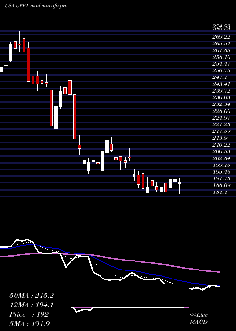Select the 261.85 price axis label
This screenshot has width=236, height=331.
(221, 51)
